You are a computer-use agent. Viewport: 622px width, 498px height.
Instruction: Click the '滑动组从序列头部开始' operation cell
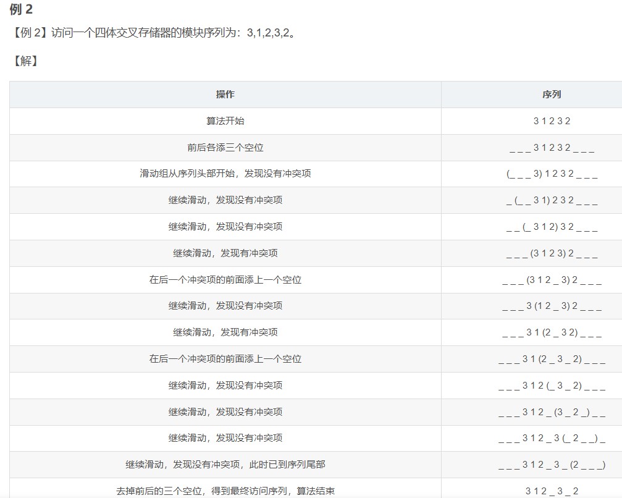point(225,174)
